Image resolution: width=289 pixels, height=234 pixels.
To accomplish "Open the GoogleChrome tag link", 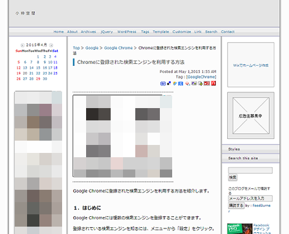I will [x=201, y=77].
